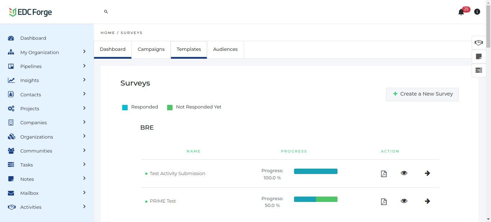Open the sticky note quick-action icon on right edge
Screen dimensions: 491x222
(479, 57)
